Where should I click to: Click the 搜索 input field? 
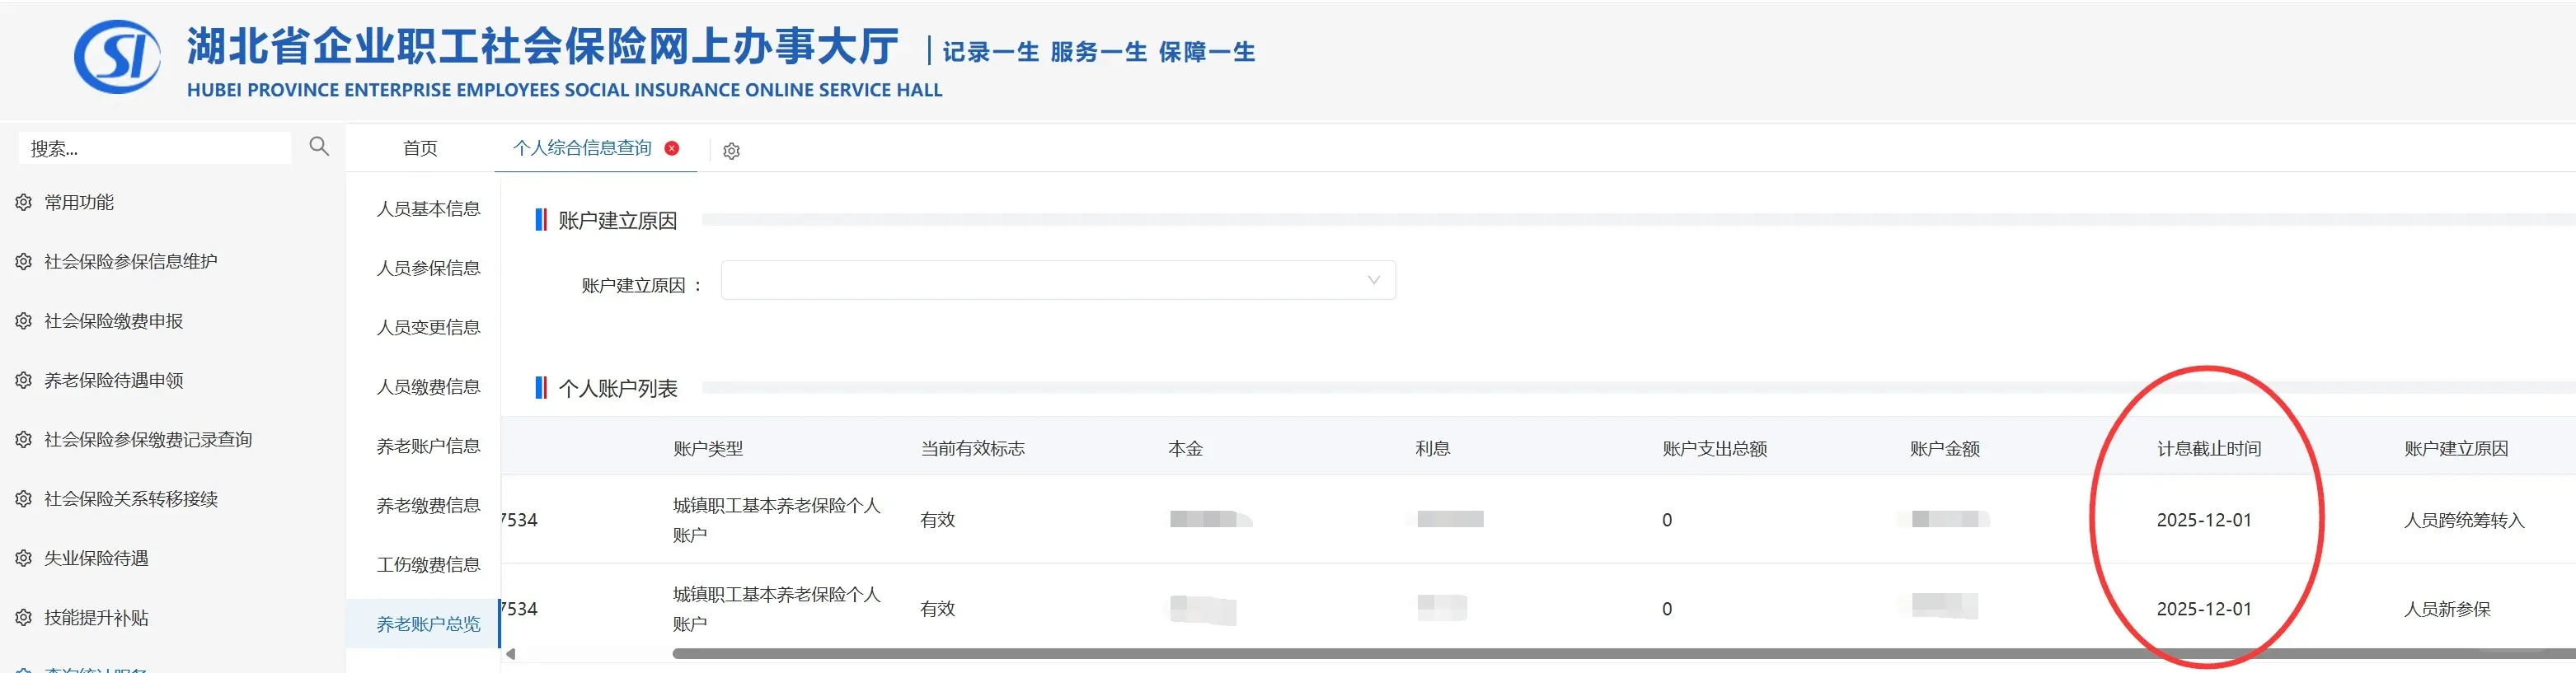(x=155, y=148)
